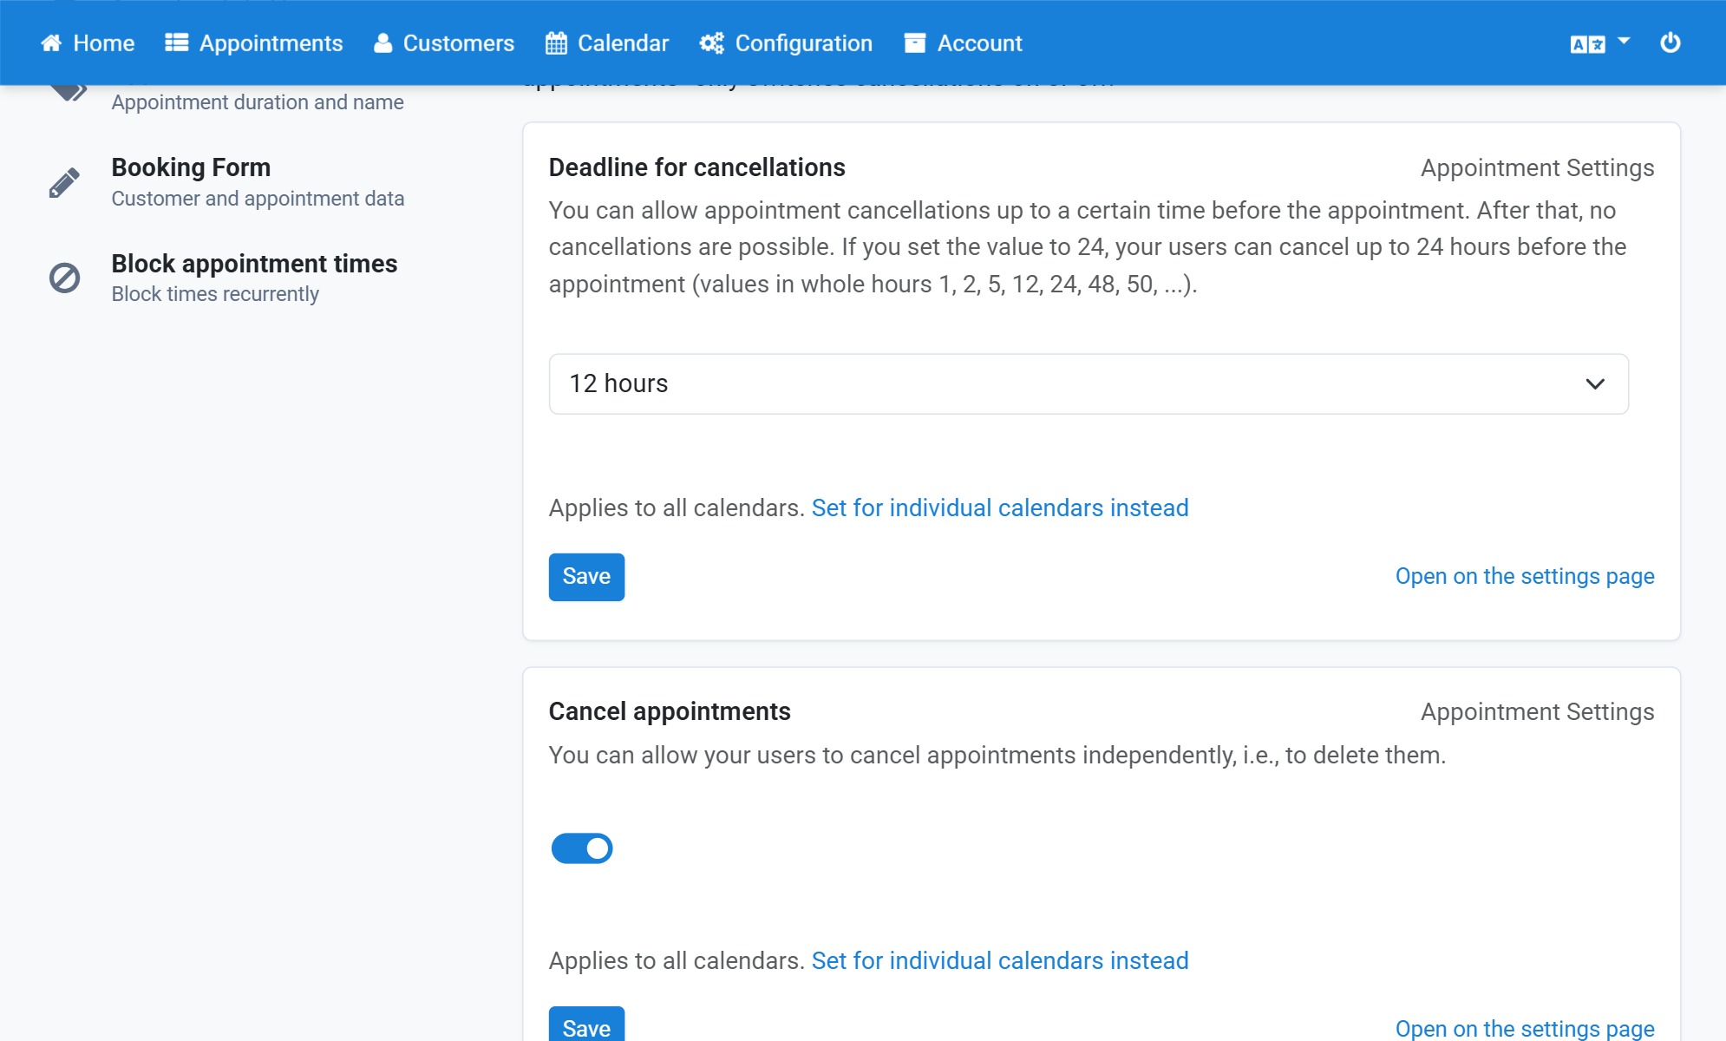Viewport: 1726px width, 1041px height.
Task: Toggle the Cancel appointments switch
Action: point(582,848)
